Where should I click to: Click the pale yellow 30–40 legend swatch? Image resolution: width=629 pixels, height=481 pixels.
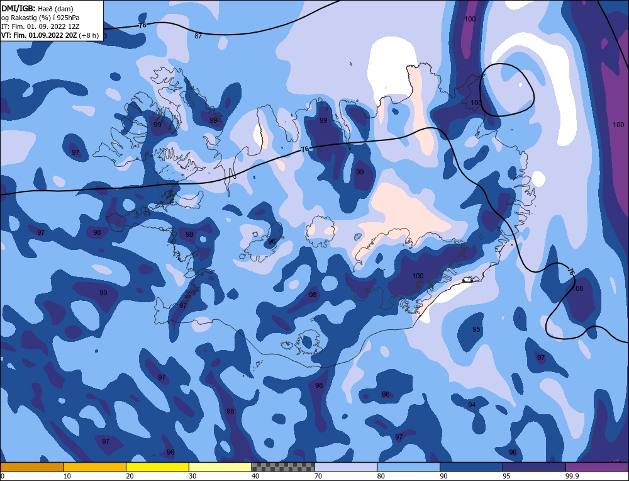click(220, 467)
